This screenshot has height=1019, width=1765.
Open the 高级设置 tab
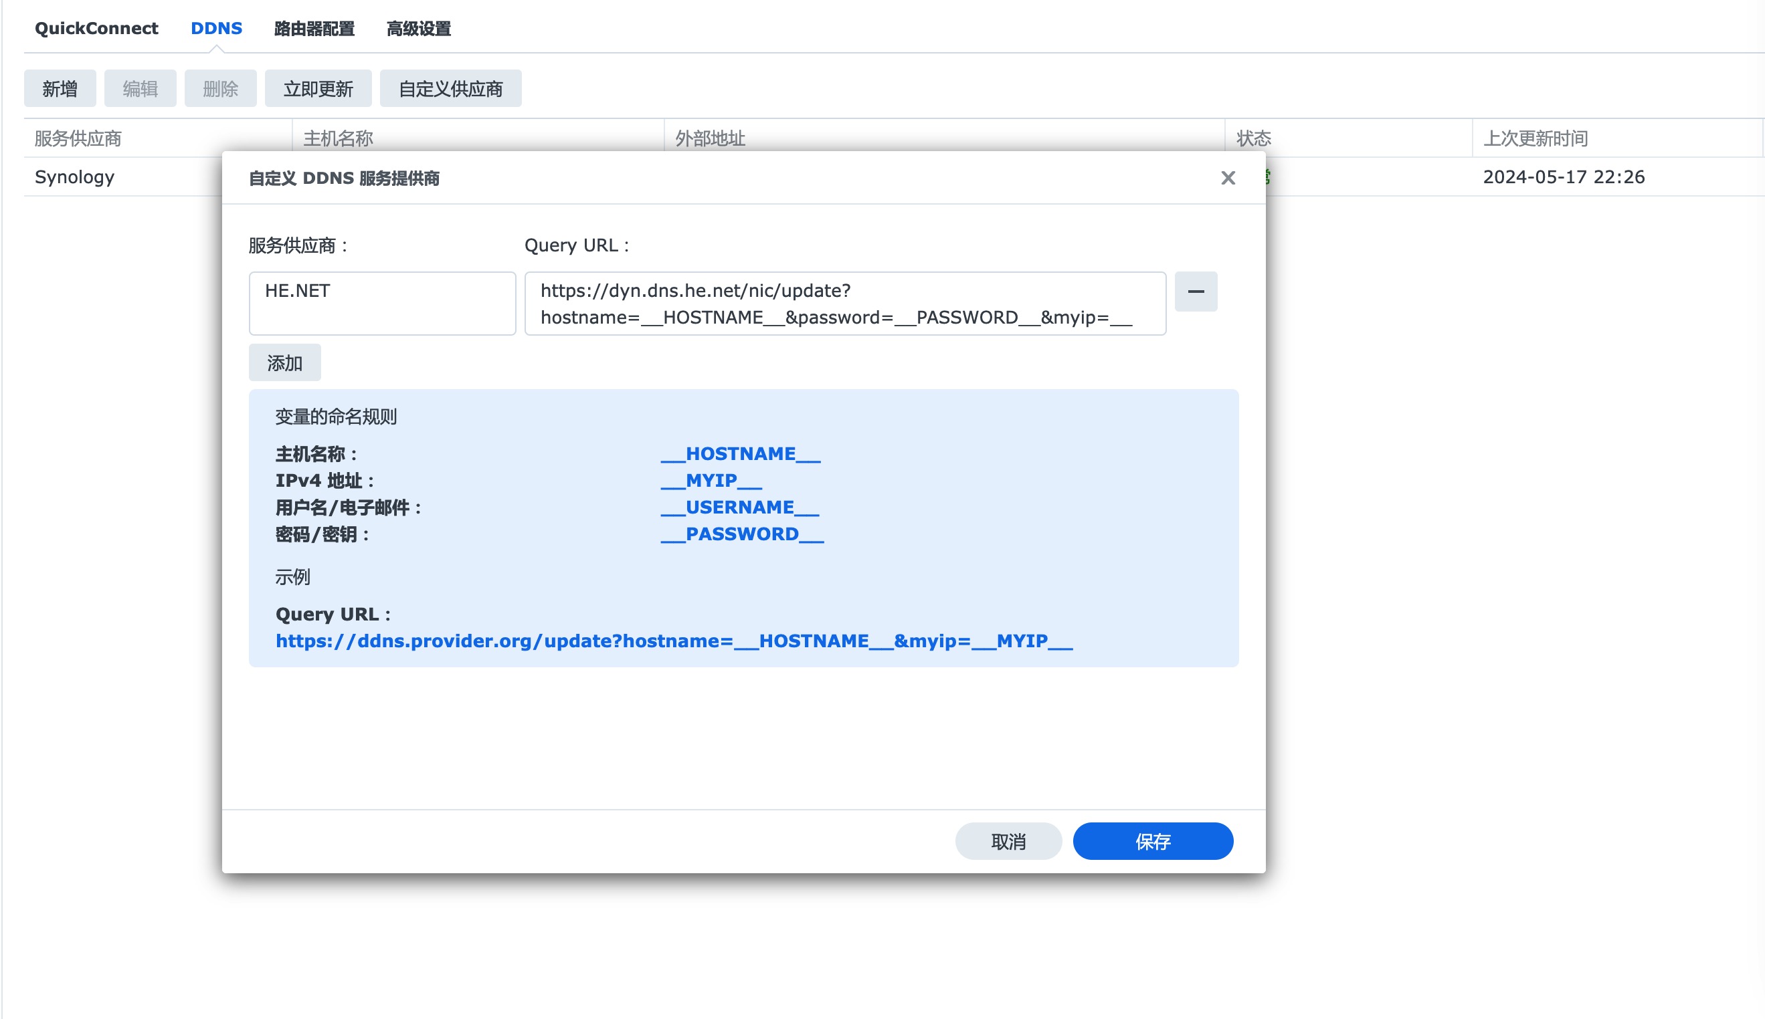418,29
